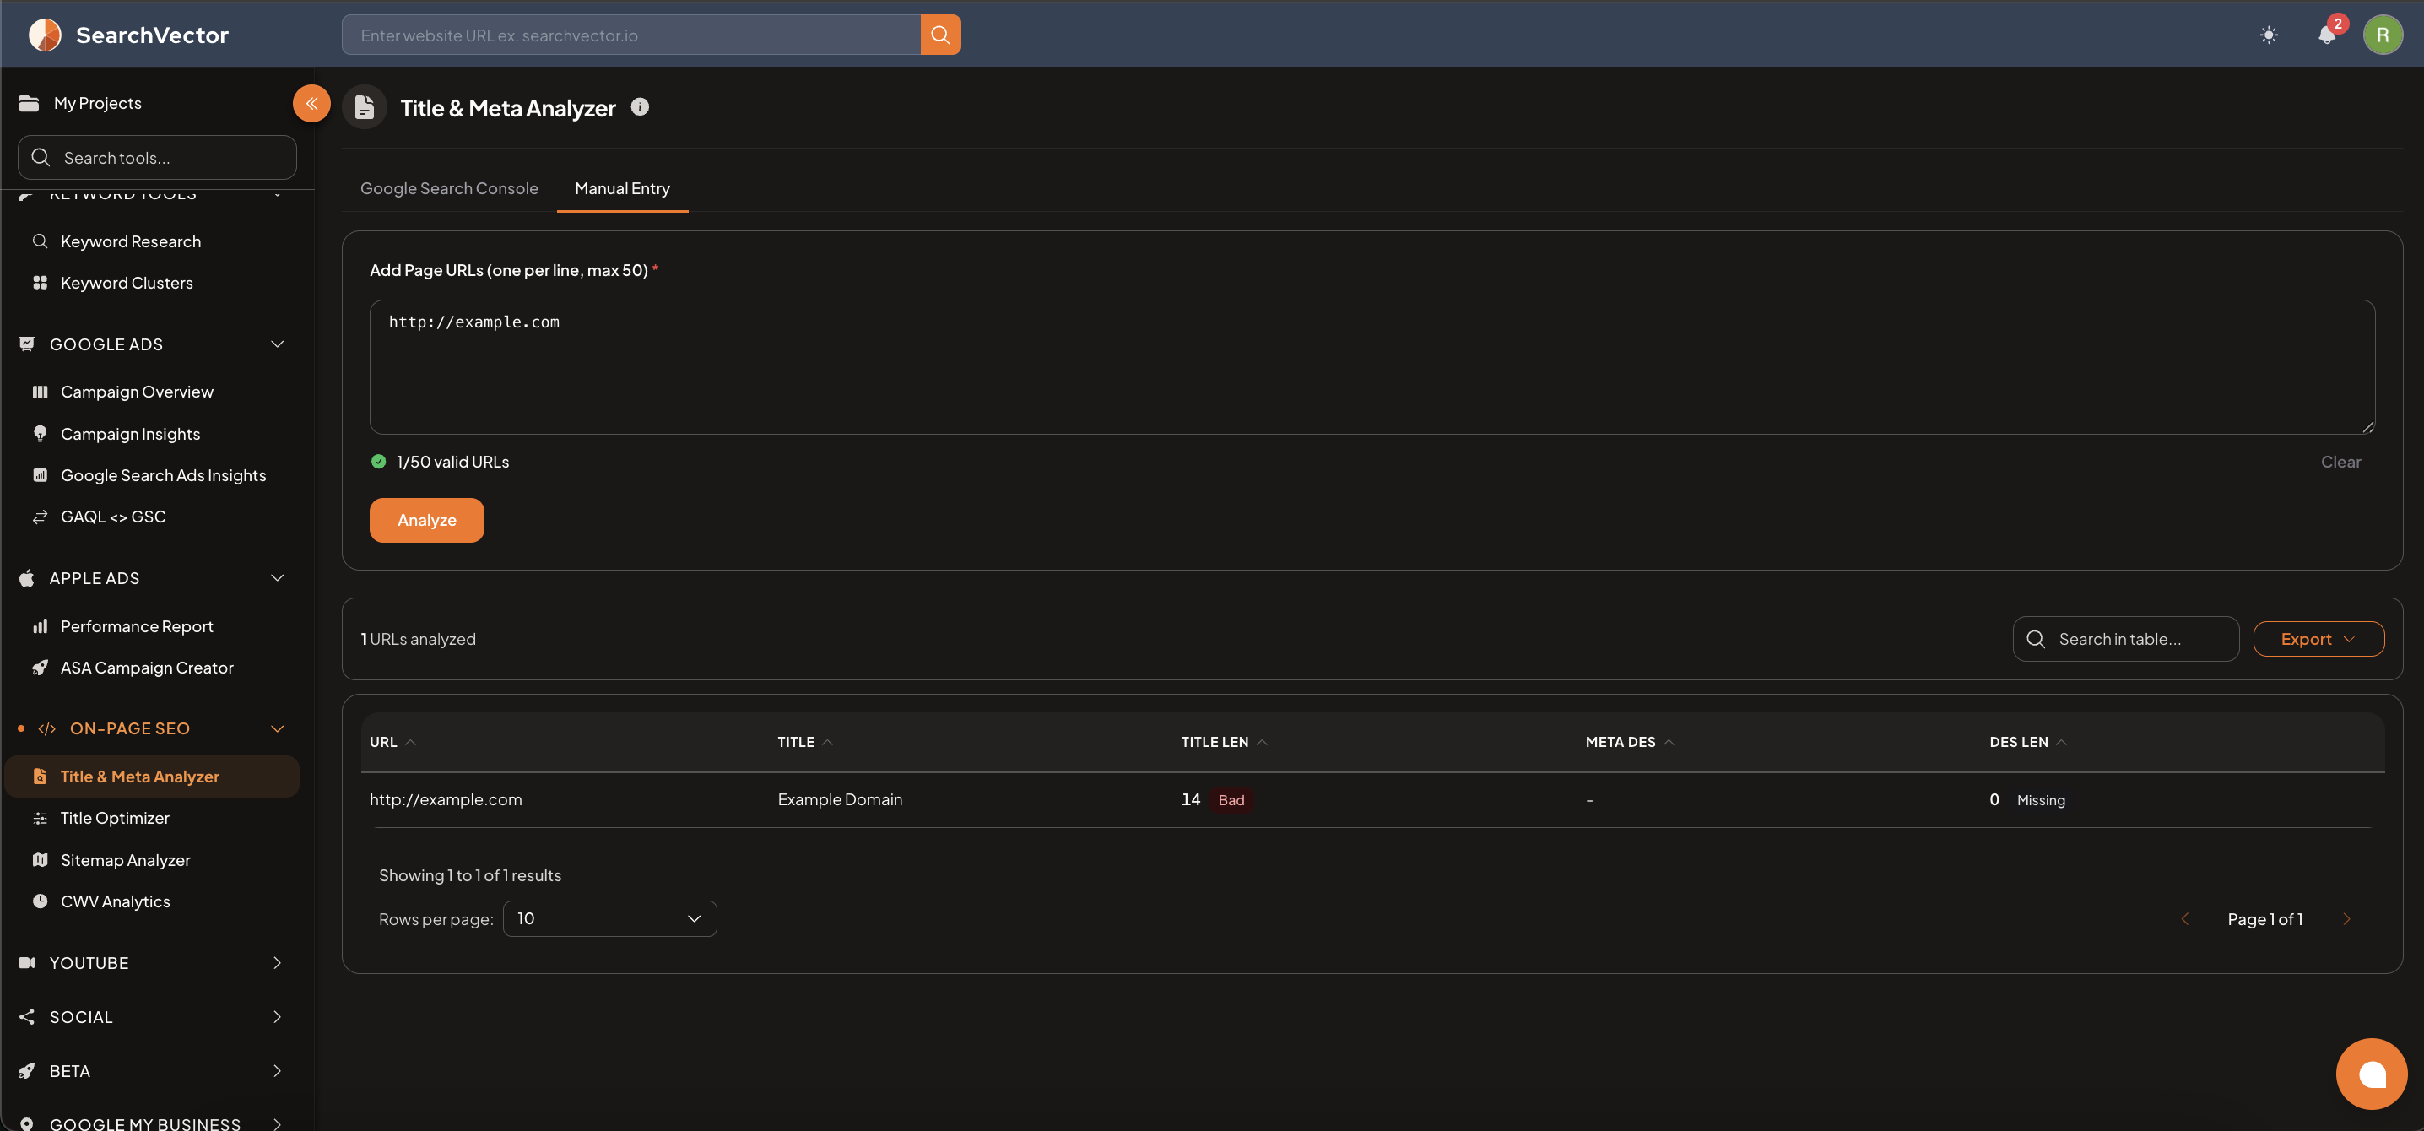Open Keyword Research tool
Image resolution: width=2424 pixels, height=1131 pixels.
click(130, 242)
